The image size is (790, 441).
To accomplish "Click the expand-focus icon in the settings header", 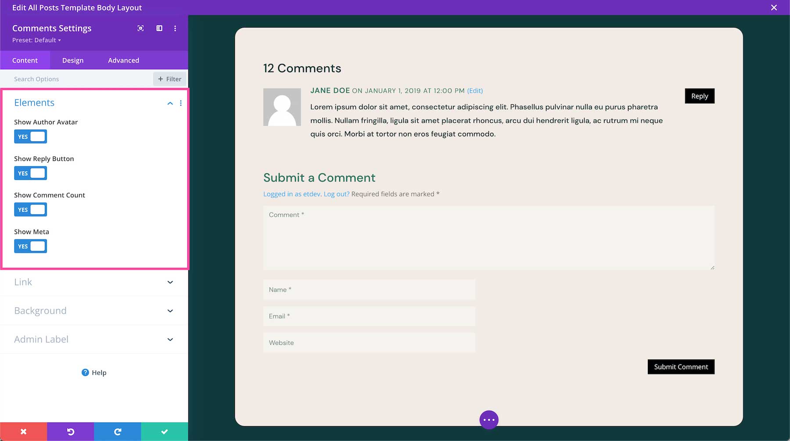I will [x=140, y=28].
